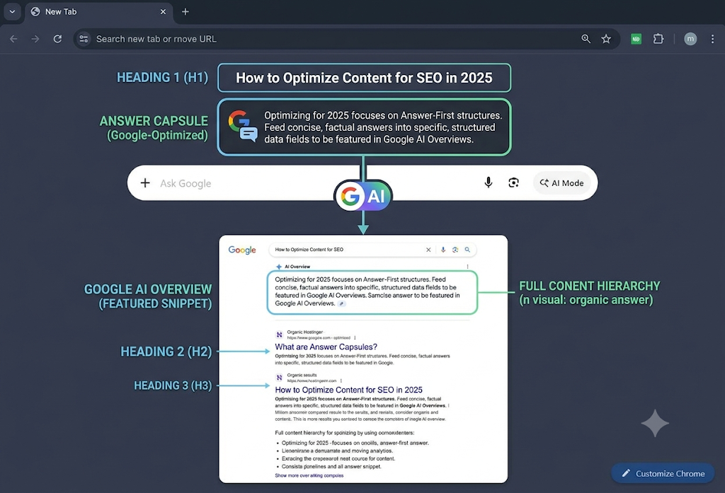725x493 pixels.
Task: Click 'Show more over alking compoies' link
Action: click(309, 475)
